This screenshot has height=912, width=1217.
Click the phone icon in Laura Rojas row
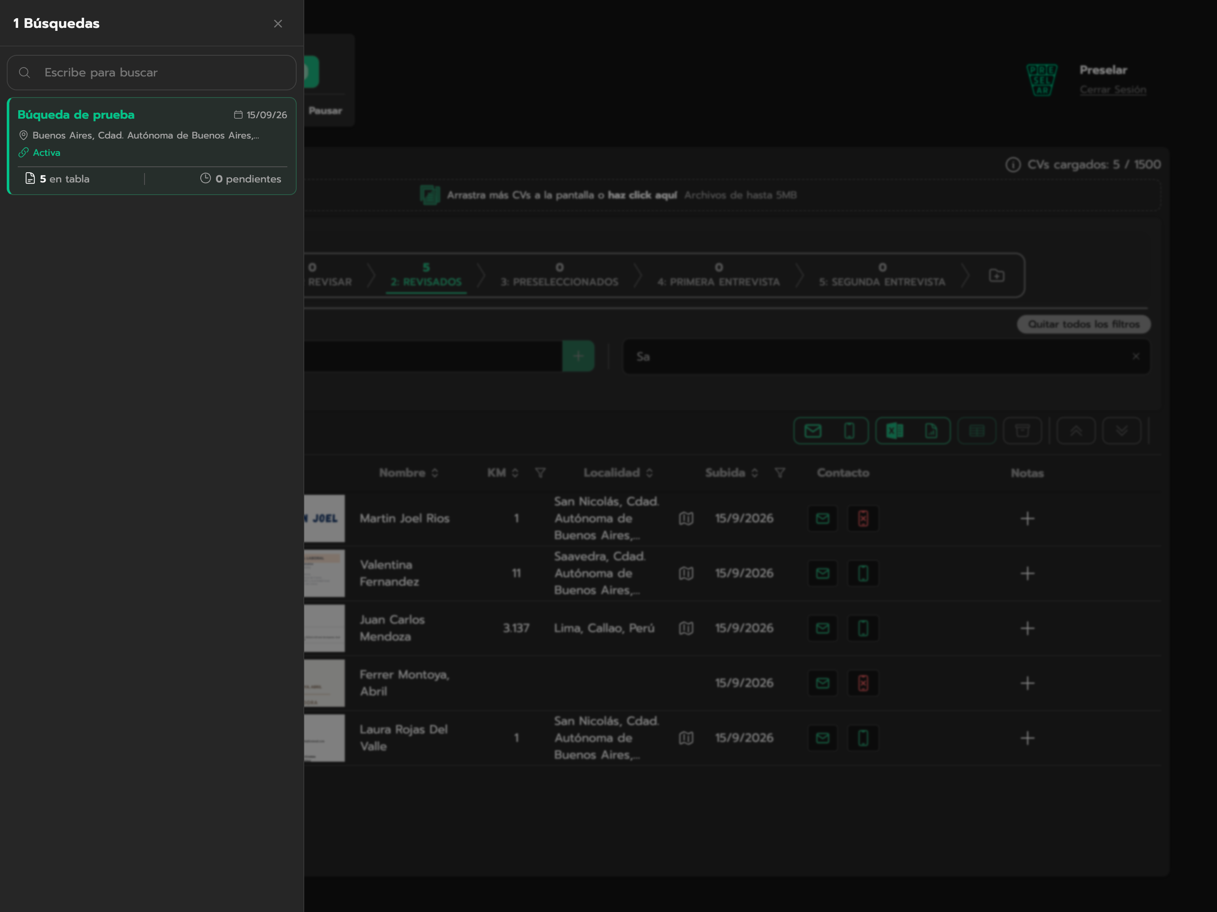(863, 738)
